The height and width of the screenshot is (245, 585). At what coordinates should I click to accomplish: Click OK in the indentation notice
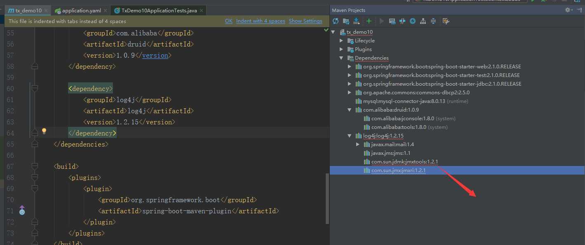(229, 21)
